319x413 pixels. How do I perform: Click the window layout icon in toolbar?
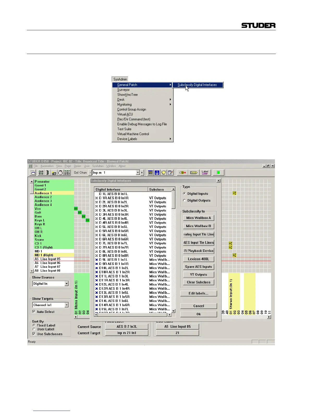[x=33, y=173]
